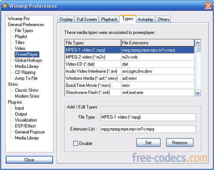Select the Audio Video Interleave (*.avi) row
This screenshot has height=170, width=214.
click(x=129, y=71)
